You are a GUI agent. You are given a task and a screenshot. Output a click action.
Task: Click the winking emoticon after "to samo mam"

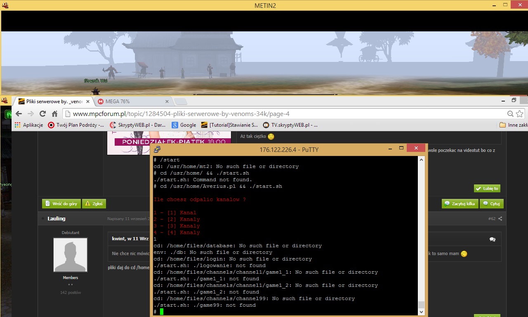464,253
